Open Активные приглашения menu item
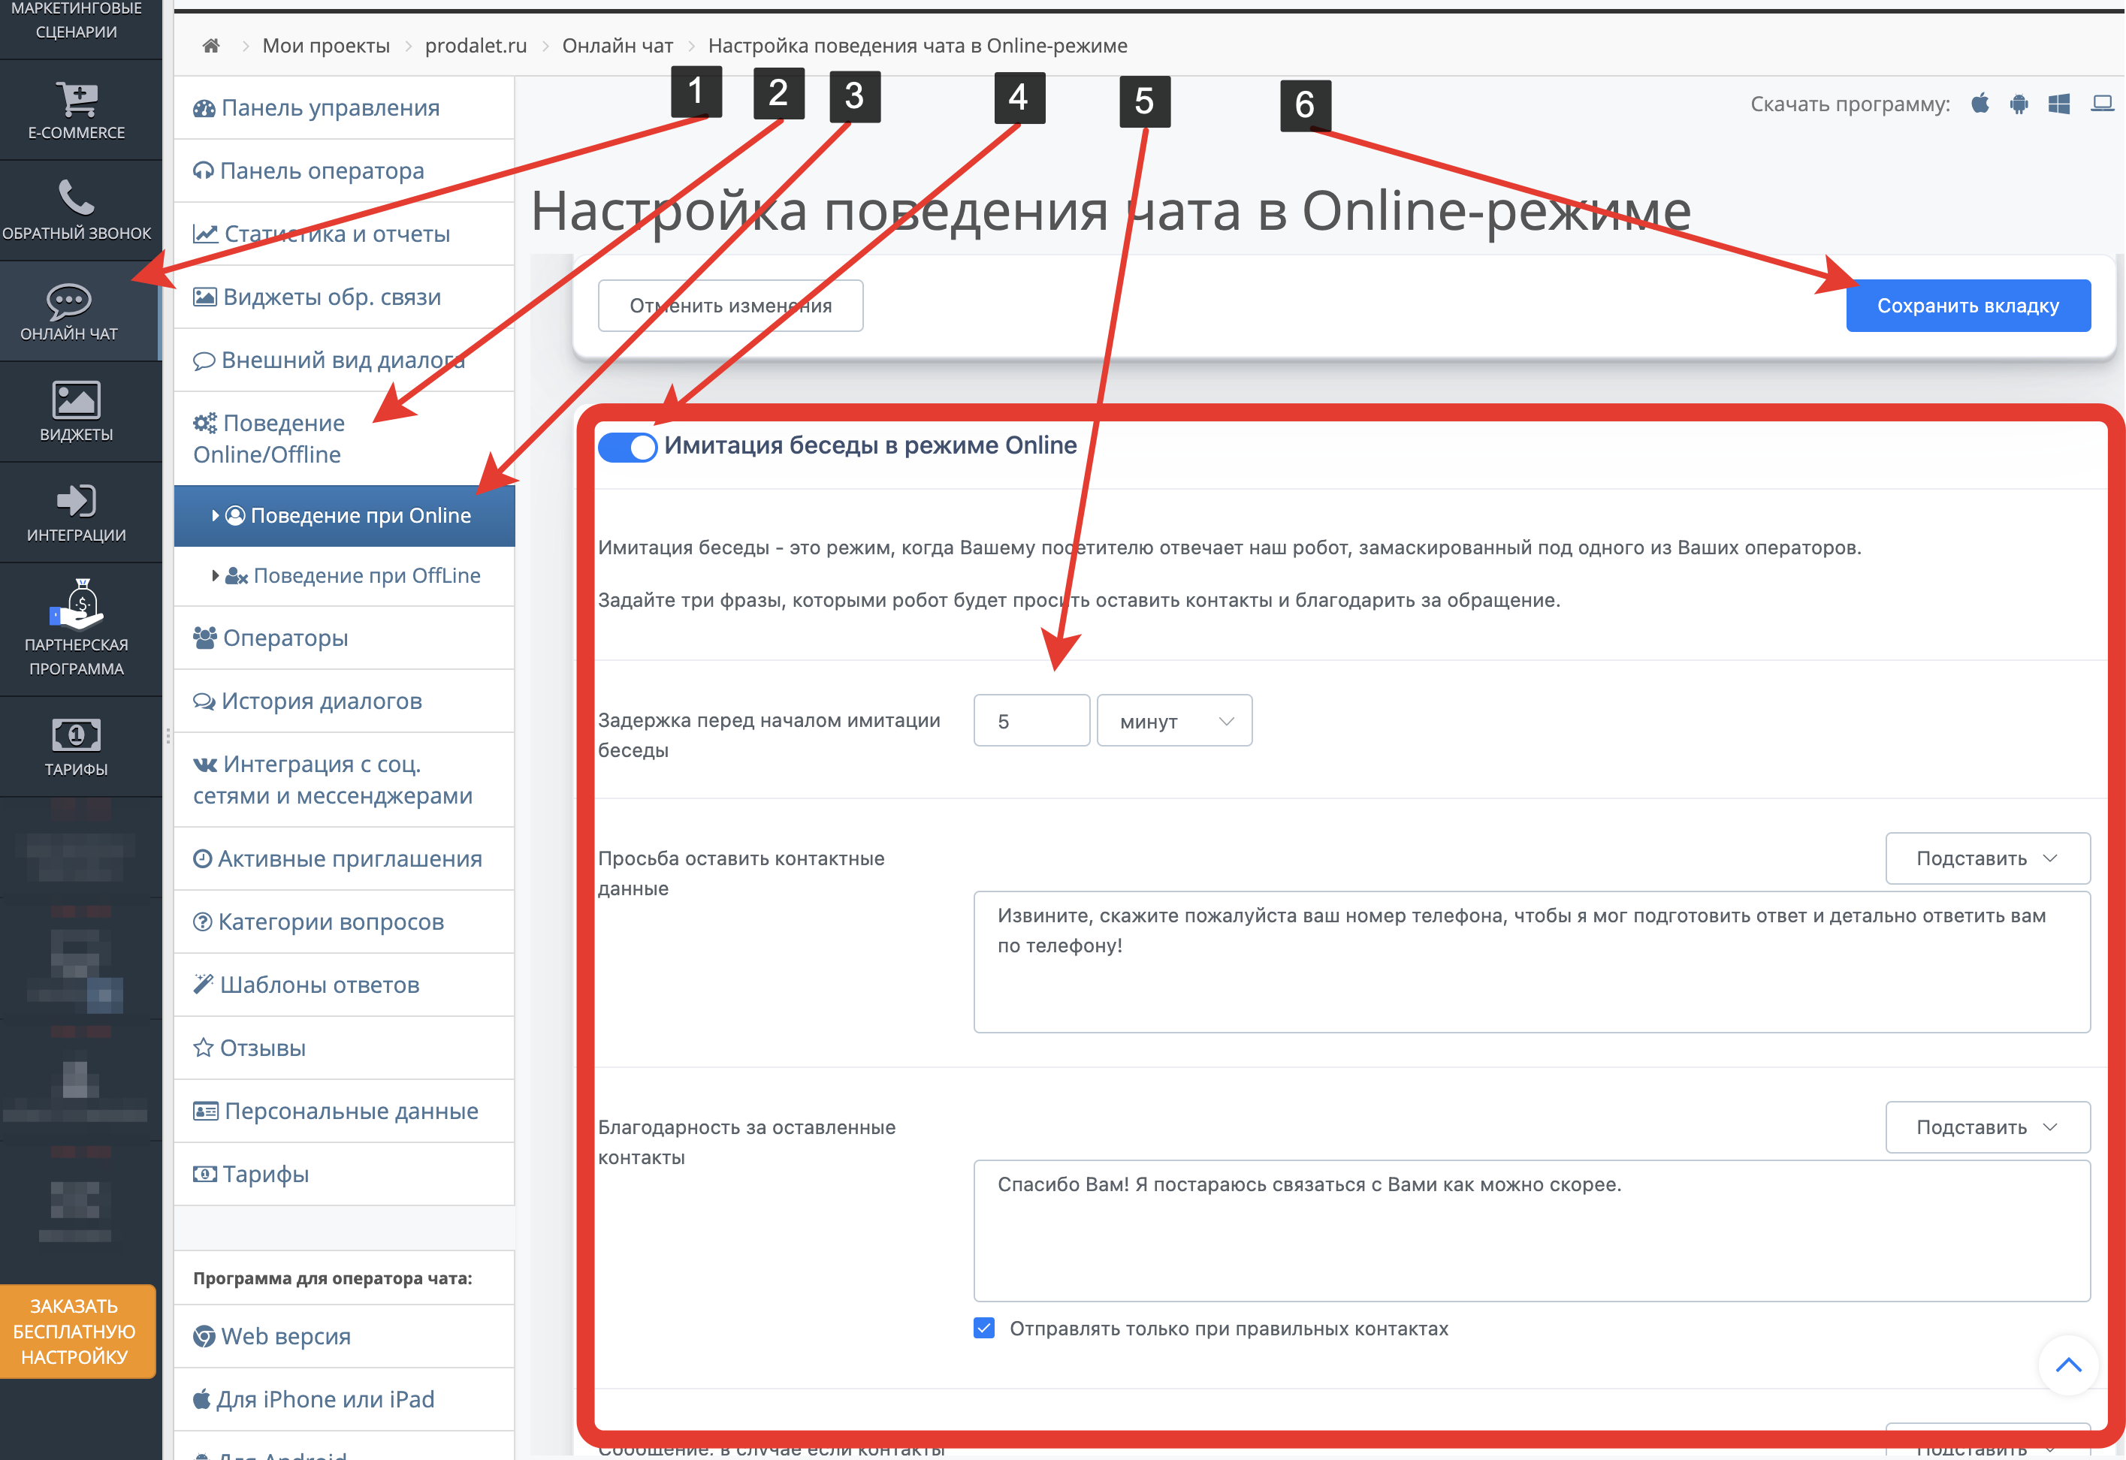2126x1460 pixels. tap(344, 859)
